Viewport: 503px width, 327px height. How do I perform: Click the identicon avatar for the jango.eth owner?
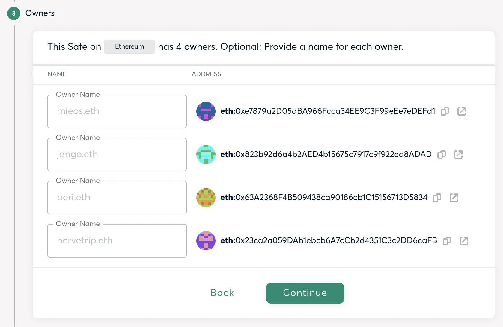(x=206, y=155)
